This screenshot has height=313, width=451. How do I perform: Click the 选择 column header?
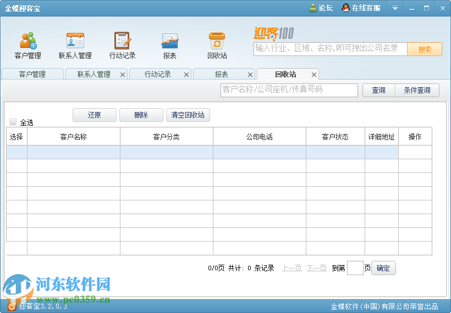coord(16,136)
